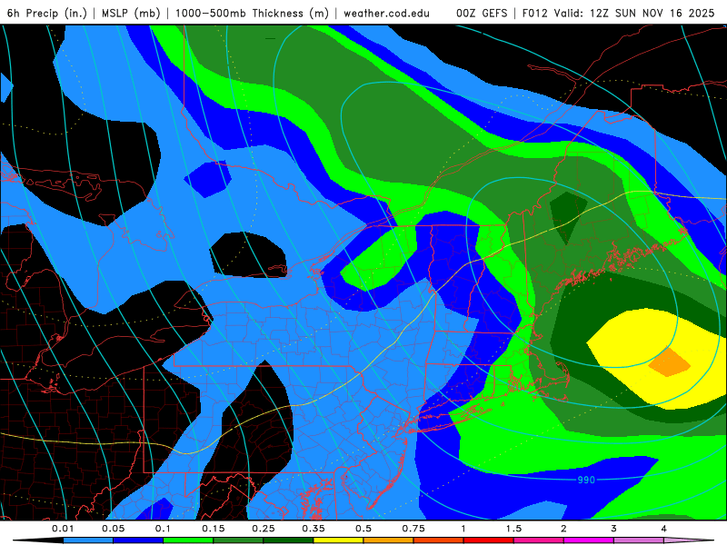Click the dark green 0.25 legend swatch
The height and width of the screenshot is (545, 727).
point(288,540)
